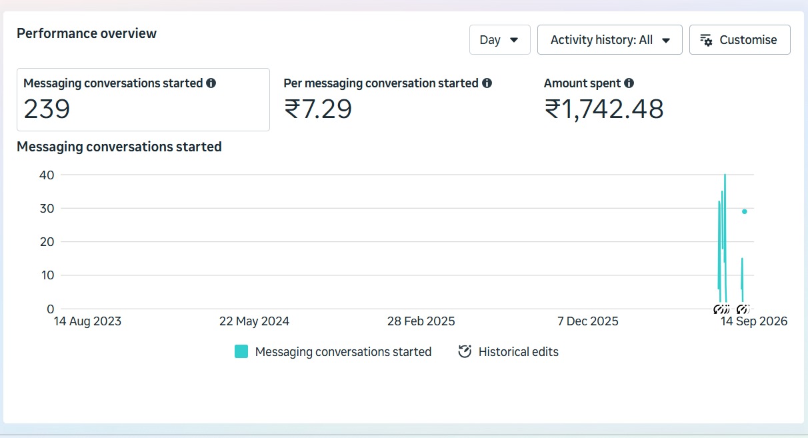Click info icon beside Per messaging conversation started
This screenshot has height=438, width=808.
487,83
